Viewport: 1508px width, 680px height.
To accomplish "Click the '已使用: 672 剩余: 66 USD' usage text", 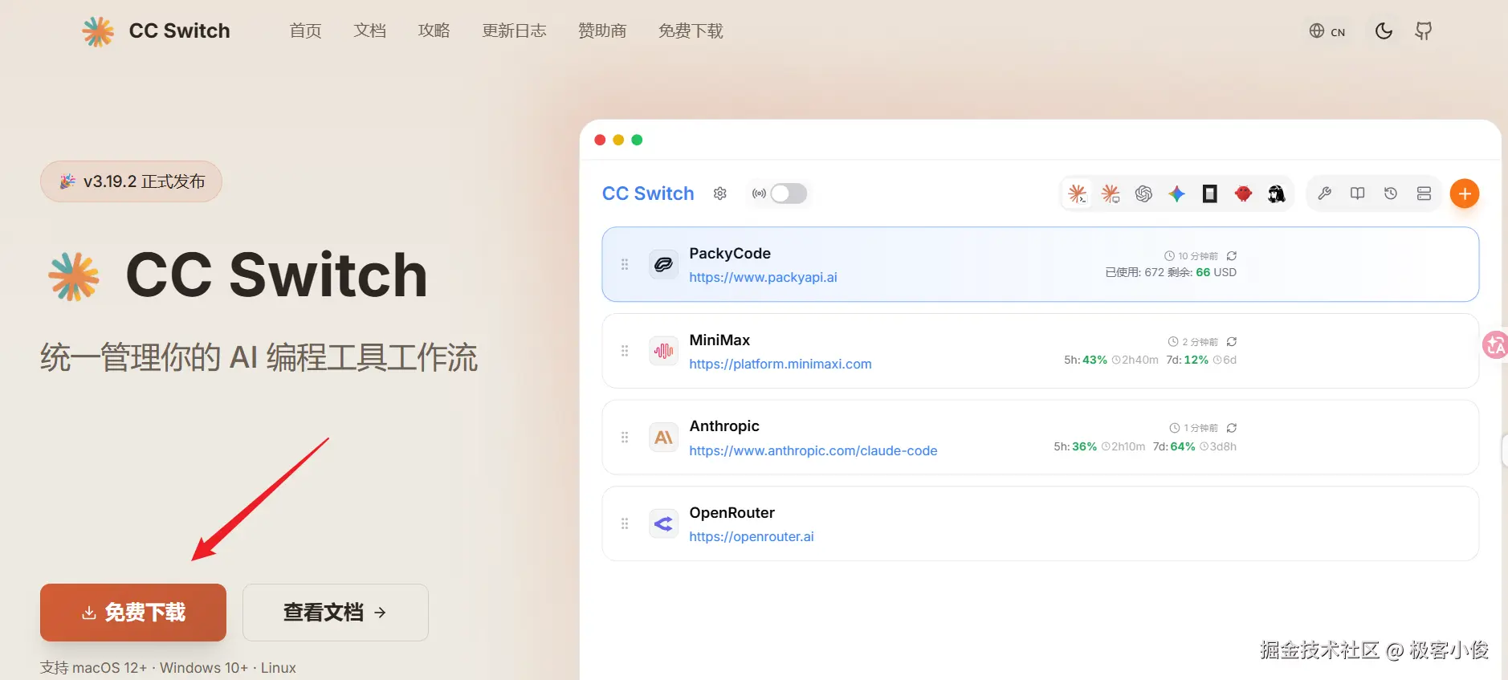I will [x=1171, y=272].
